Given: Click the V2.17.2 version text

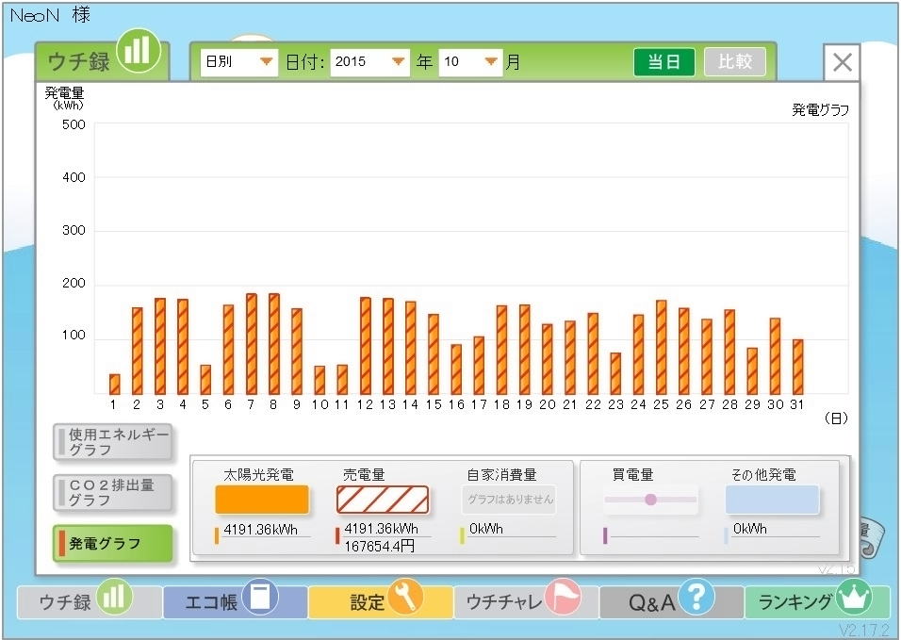Looking at the screenshot, I should click(864, 631).
